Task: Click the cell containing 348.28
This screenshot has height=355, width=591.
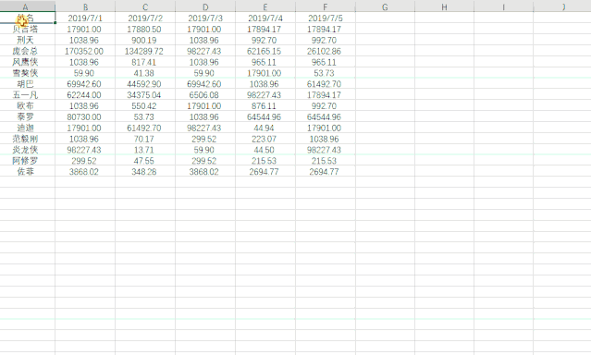Action: (x=145, y=171)
